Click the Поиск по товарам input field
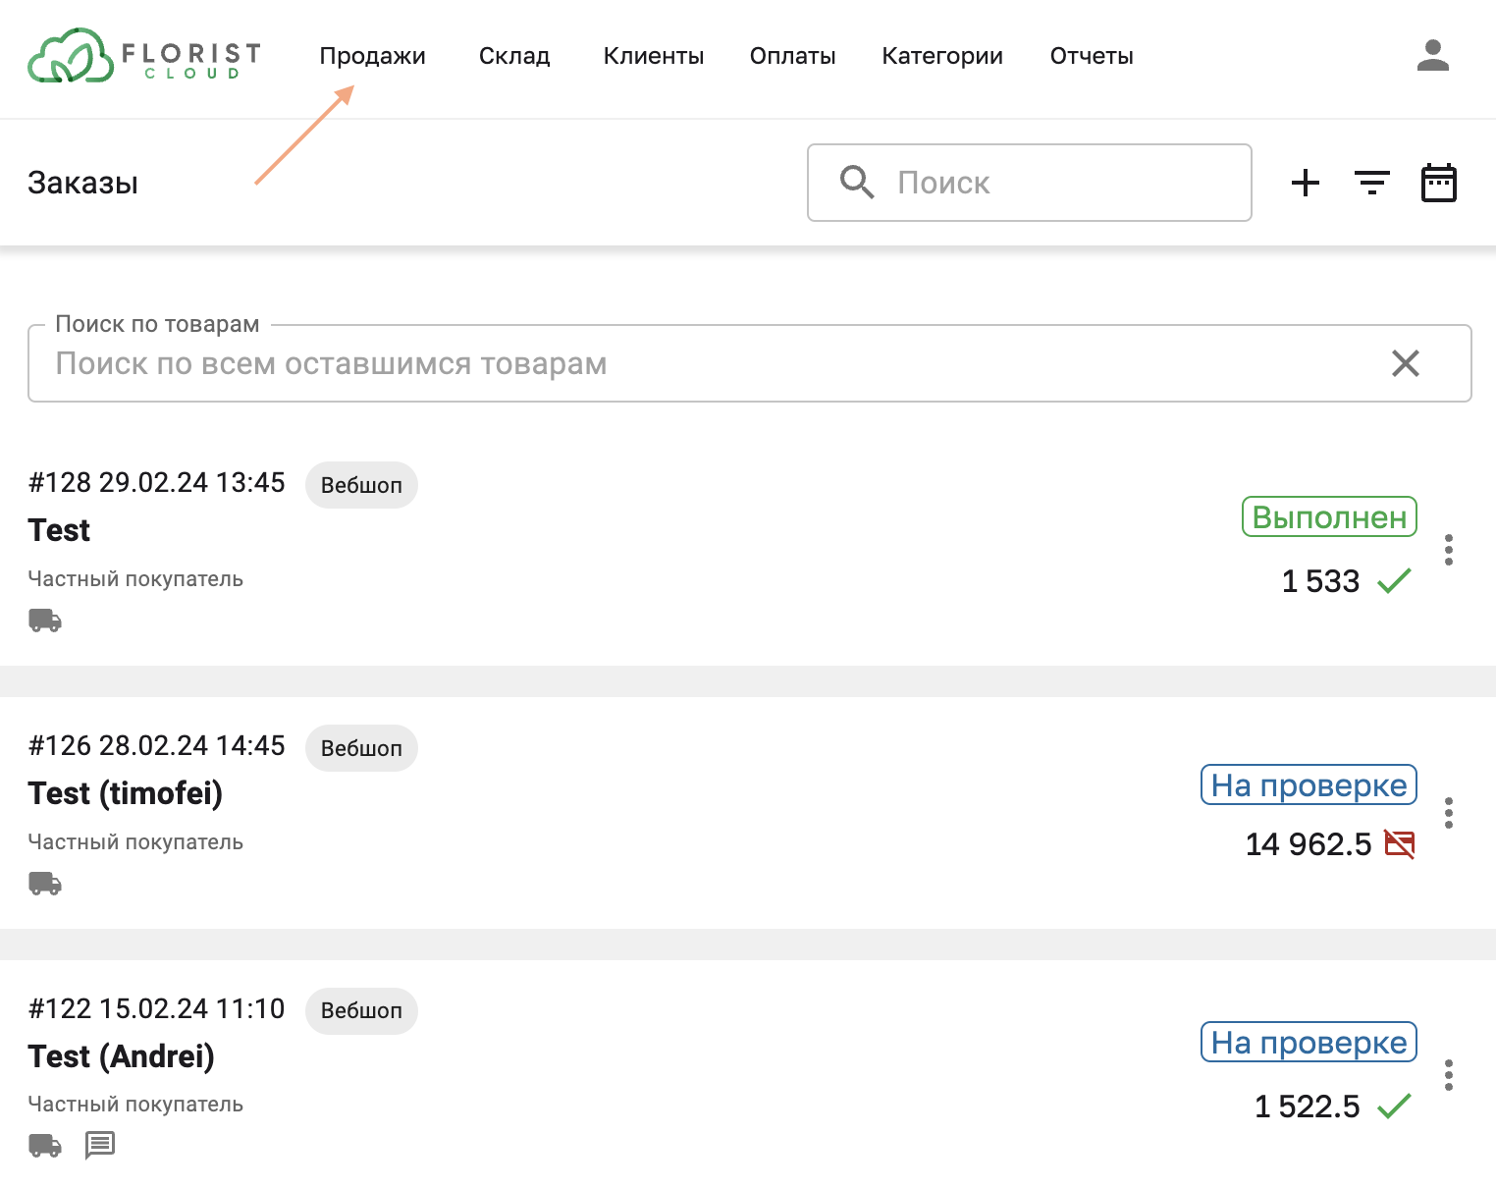Image resolution: width=1496 pixels, height=1188 pixels. [687, 363]
